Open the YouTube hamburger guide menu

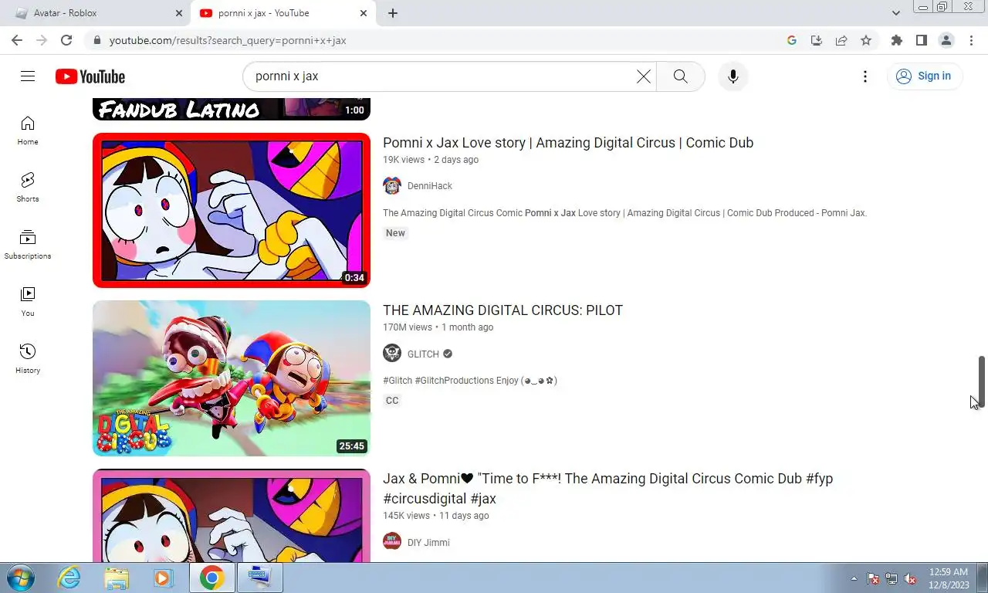pos(28,76)
